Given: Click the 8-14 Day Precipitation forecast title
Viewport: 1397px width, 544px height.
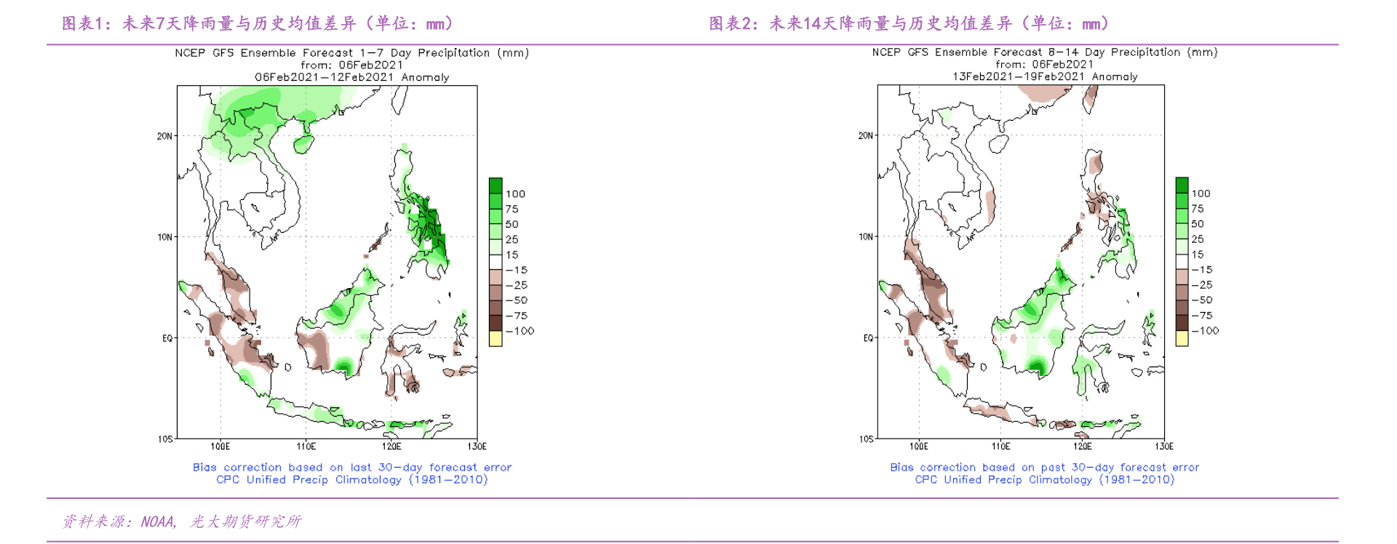Looking at the screenshot, I should pyautogui.click(x=1044, y=52).
